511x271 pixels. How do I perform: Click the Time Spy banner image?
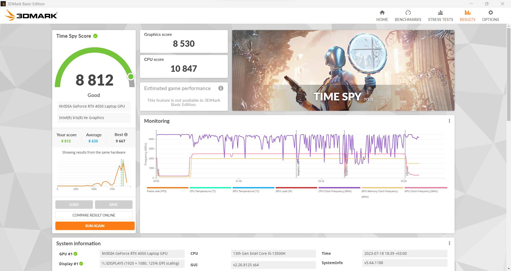343,70
